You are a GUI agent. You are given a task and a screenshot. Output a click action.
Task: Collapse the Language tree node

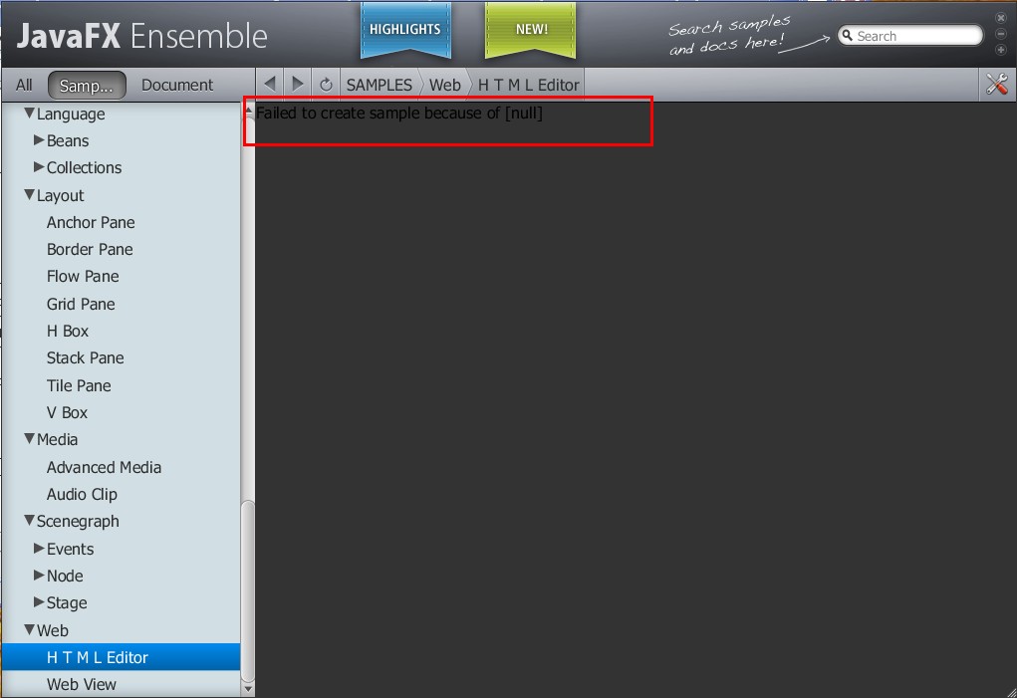point(29,113)
